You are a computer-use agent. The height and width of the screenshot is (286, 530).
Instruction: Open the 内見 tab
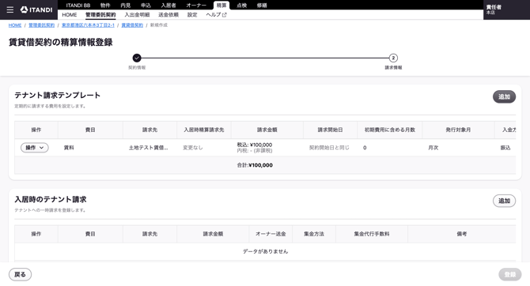tap(126, 6)
